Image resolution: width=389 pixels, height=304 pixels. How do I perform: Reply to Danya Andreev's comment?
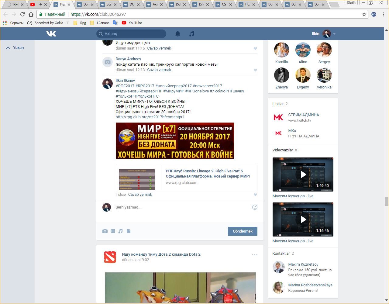159,70
